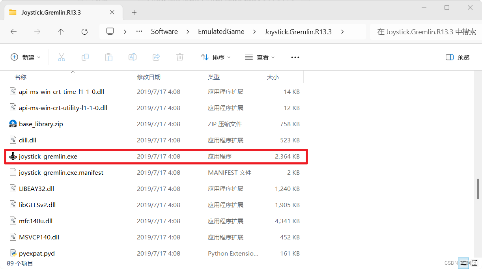Screen dimensions: 482x269
Task: Open the 查看 view dropdown
Action: tap(260, 57)
